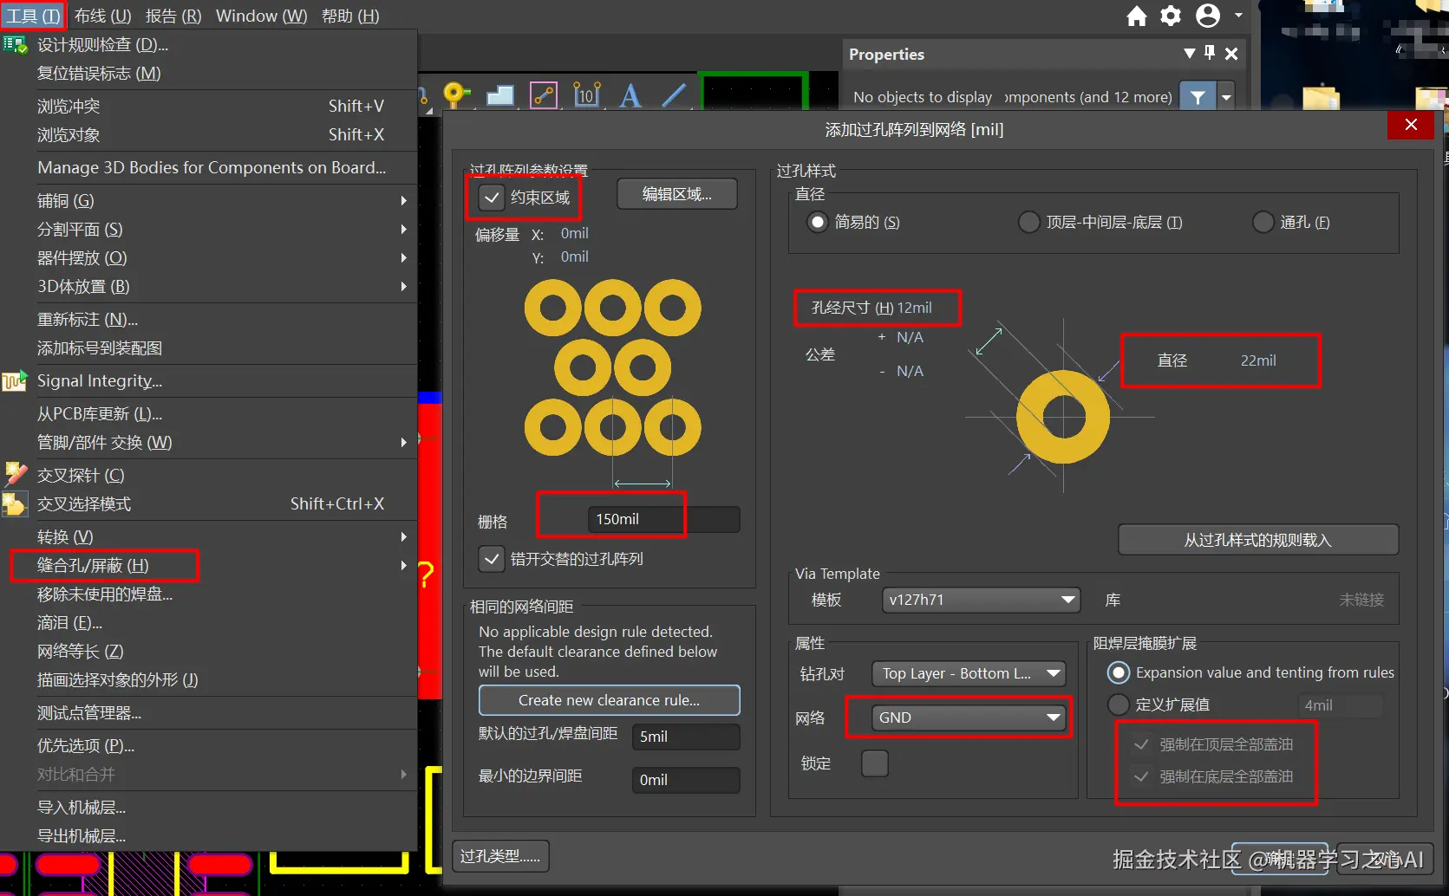Click the 直径 22mil value
This screenshot has height=896, width=1449.
click(1258, 360)
